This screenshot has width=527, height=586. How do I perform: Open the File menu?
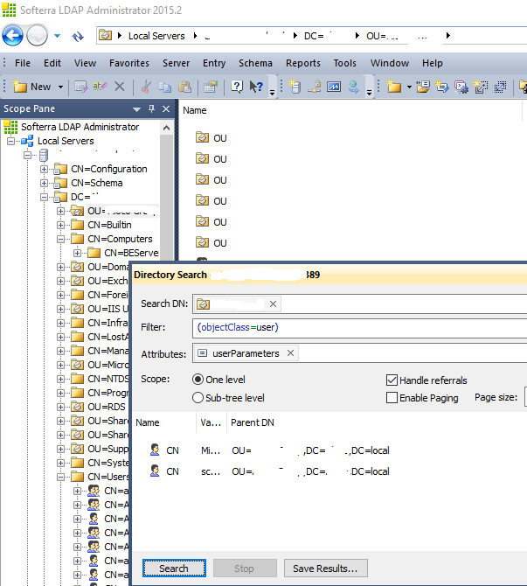(23, 63)
